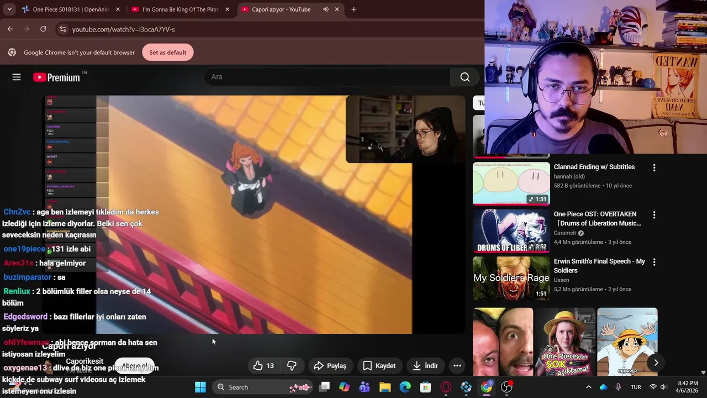Open Ussen channel name
The height and width of the screenshot is (398, 707).
561,280
